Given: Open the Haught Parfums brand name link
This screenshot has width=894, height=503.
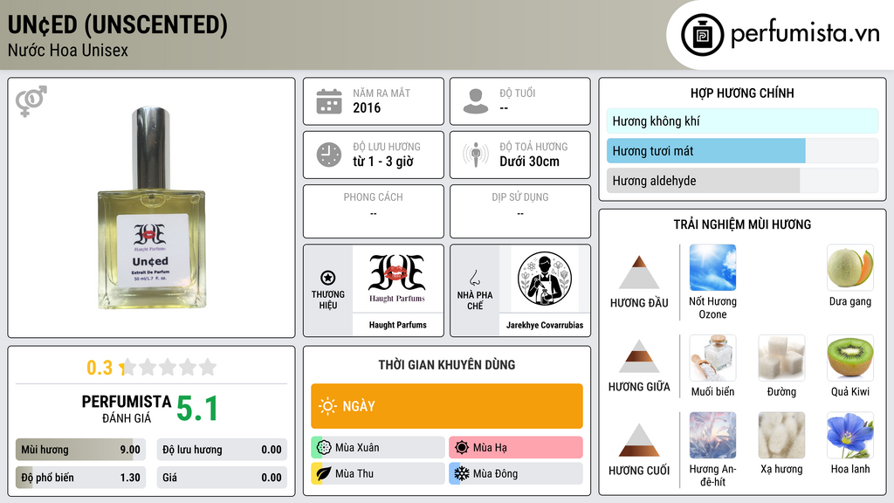Looking at the screenshot, I should (x=397, y=325).
